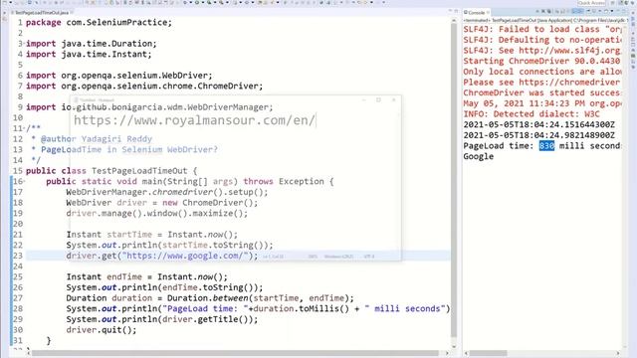Click 'import org.openqa.selenium.WebDriver;' line
The image size is (637, 358).
coord(119,76)
